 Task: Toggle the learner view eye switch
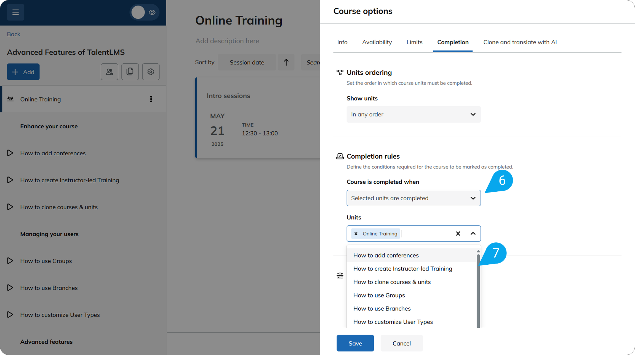pyautogui.click(x=145, y=12)
